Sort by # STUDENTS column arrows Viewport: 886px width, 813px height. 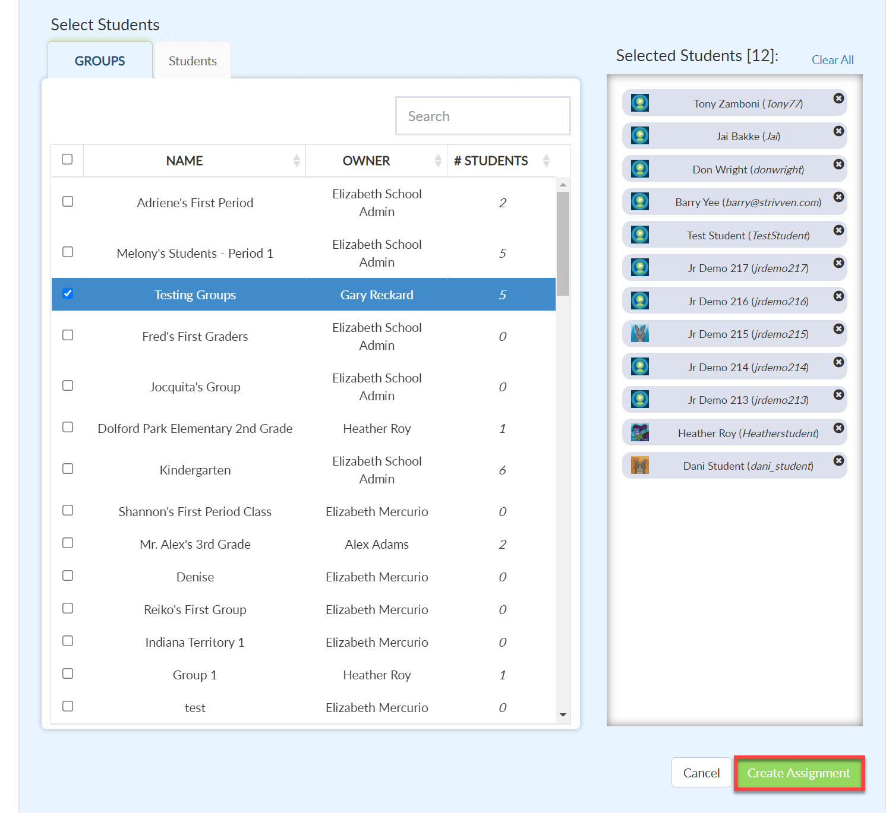[x=546, y=160]
